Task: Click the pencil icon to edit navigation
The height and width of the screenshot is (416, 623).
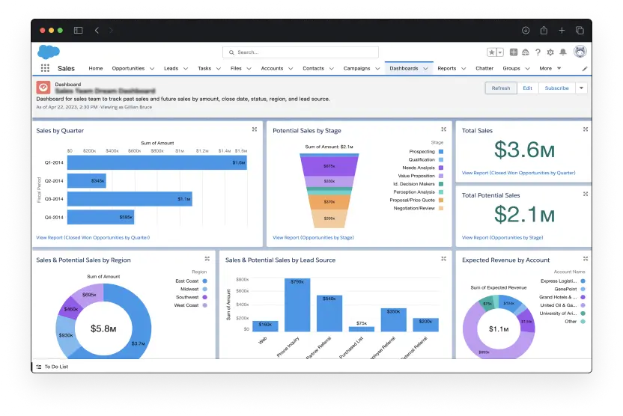Action: (x=585, y=68)
